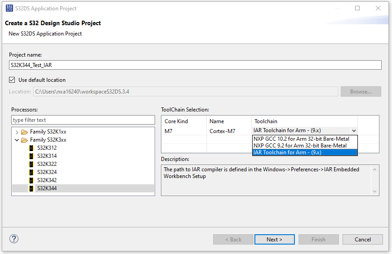Collapse the Family S32K3xx tree node
The image size is (392, 254).
17,140
